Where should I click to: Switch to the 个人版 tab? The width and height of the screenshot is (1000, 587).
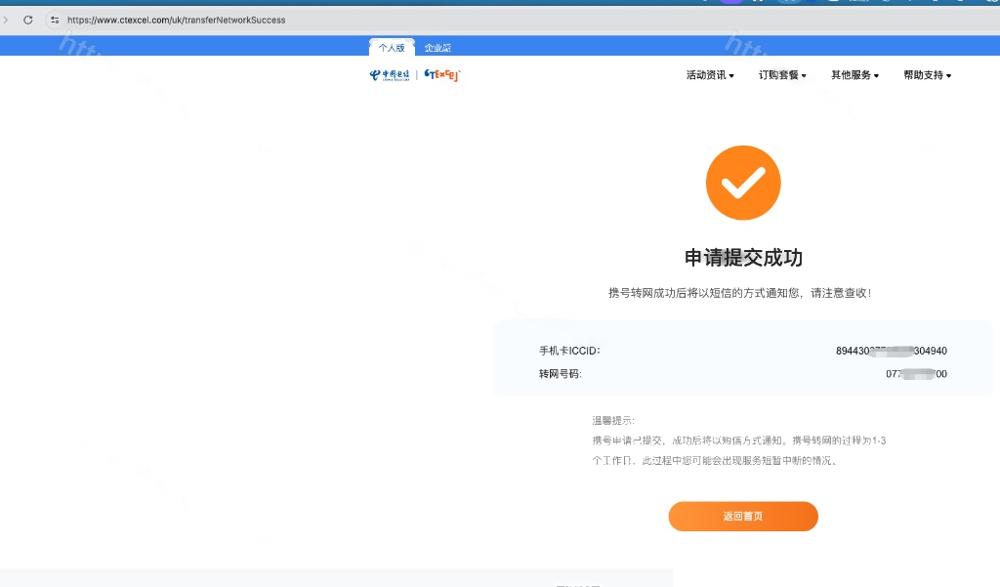pyautogui.click(x=392, y=48)
